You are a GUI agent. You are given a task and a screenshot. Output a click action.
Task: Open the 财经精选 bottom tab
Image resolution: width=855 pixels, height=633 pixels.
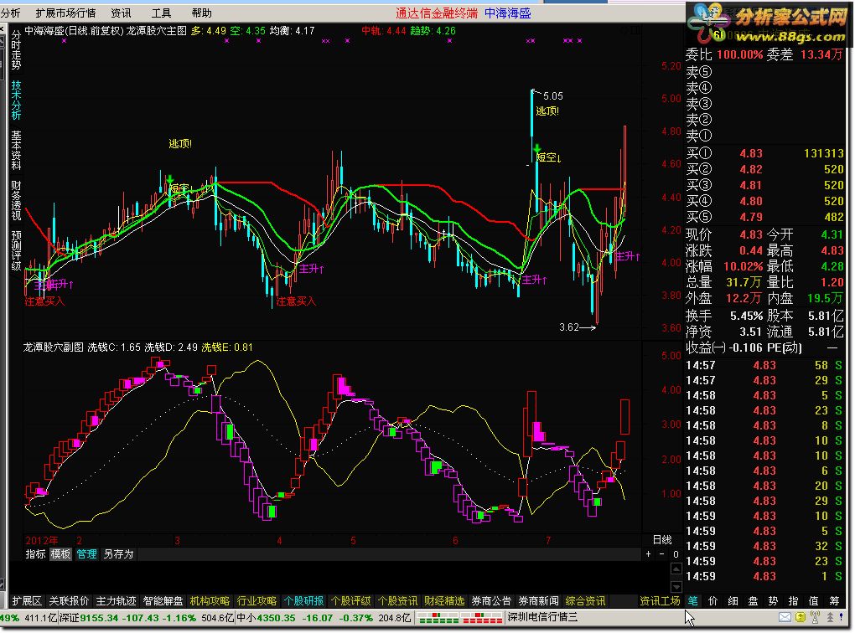pos(444,601)
